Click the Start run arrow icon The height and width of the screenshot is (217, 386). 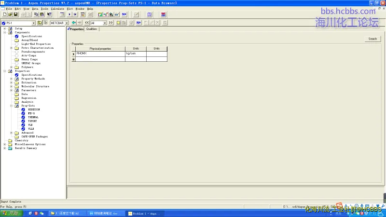[x=69, y=14]
